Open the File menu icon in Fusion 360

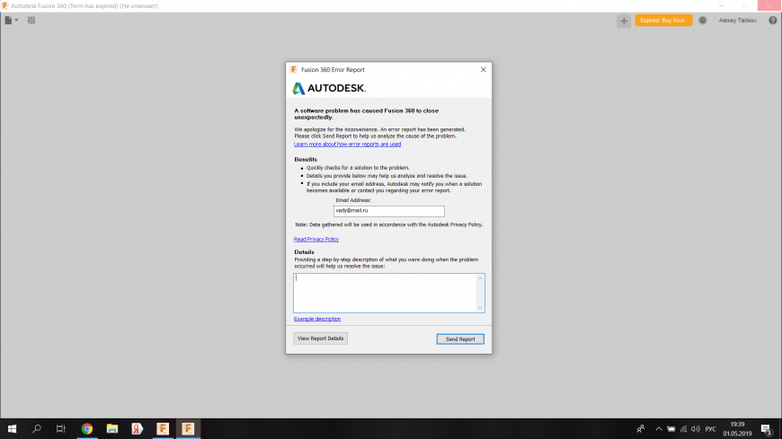8,21
